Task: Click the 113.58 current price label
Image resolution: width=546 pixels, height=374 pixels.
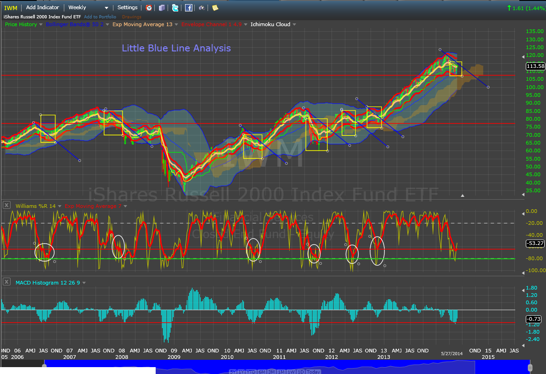Action: tap(535, 66)
